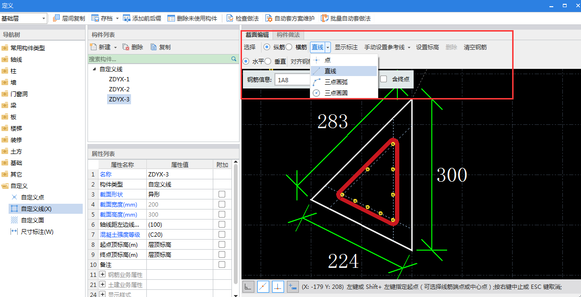Select the 纵筋 radio button
The width and height of the screenshot is (581, 297).
coord(266,47)
